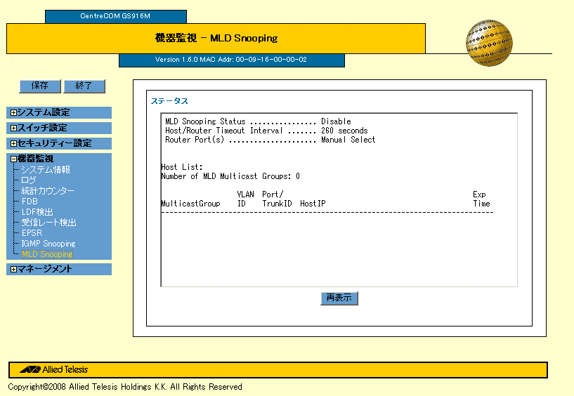Open LDF検出 in the sidebar
The height and width of the screenshot is (396, 574).
pos(37,212)
